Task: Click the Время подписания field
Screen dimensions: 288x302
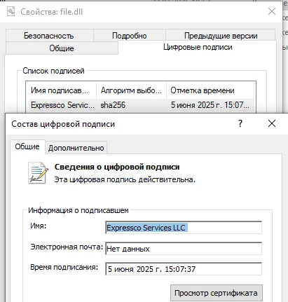Action: [184, 269]
